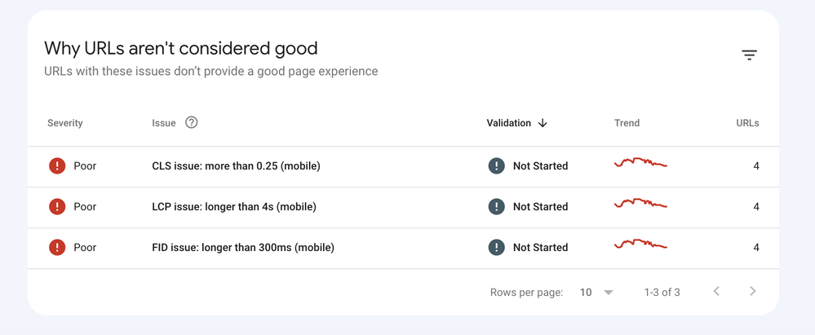Go to the previous results page
815x335 pixels.
pyautogui.click(x=716, y=292)
